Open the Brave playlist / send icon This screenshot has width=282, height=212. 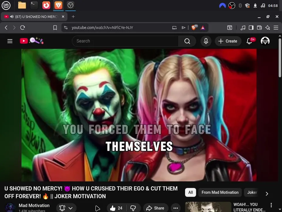click(x=183, y=28)
